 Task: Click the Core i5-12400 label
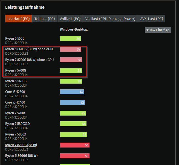point(15,102)
